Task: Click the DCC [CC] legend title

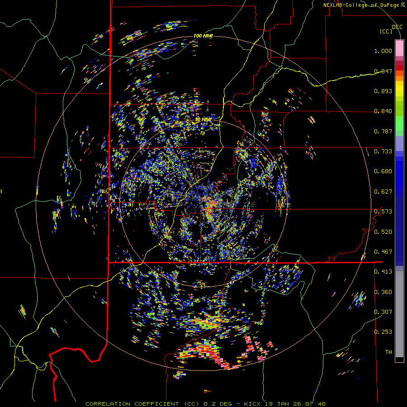Action: coord(391,29)
